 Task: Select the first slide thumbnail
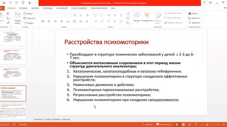click(13, 38)
